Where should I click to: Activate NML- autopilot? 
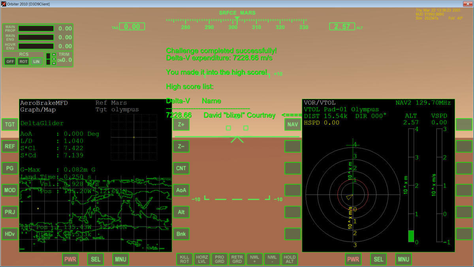pyautogui.click(x=272, y=259)
